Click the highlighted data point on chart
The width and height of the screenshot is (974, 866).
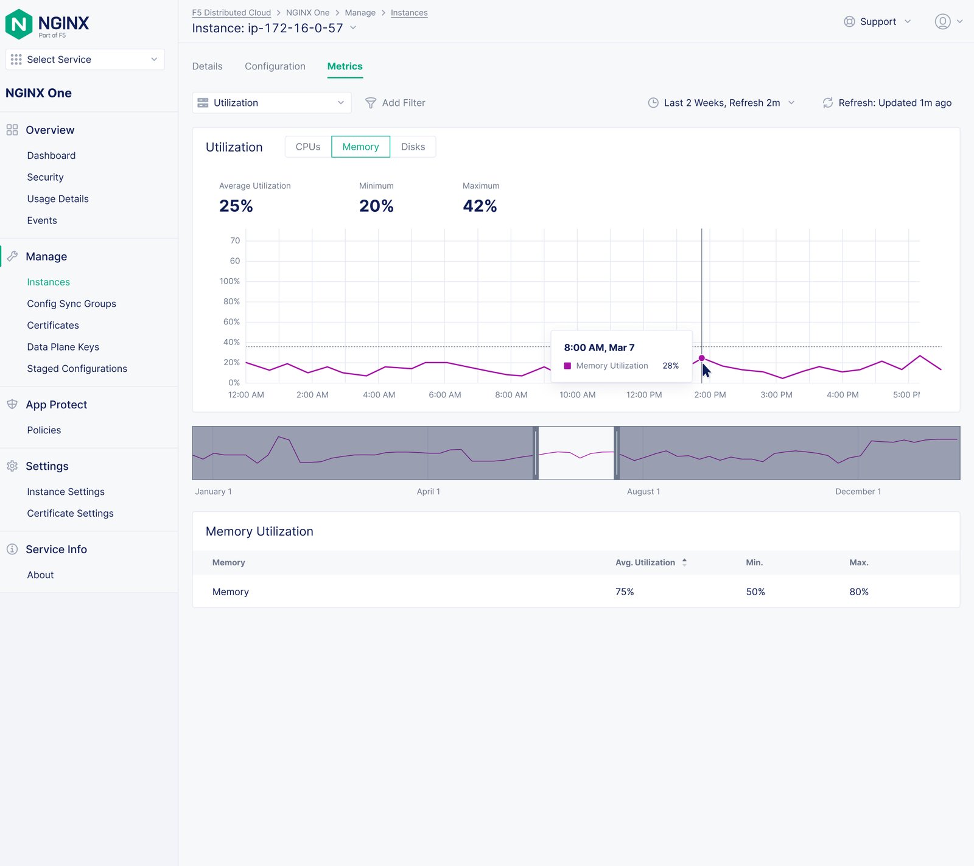pos(701,358)
